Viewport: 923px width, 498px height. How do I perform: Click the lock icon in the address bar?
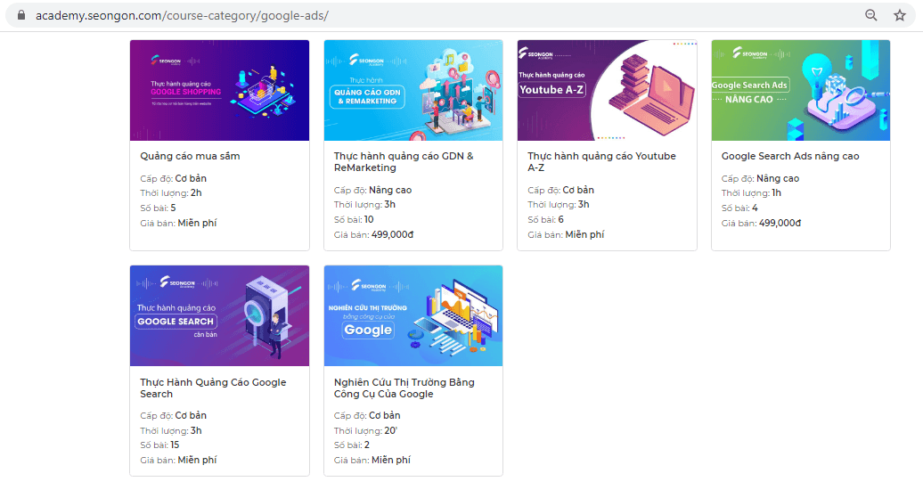tap(21, 15)
